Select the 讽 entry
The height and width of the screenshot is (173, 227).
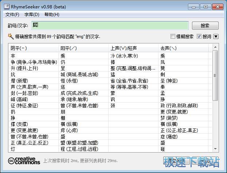point(113,100)
